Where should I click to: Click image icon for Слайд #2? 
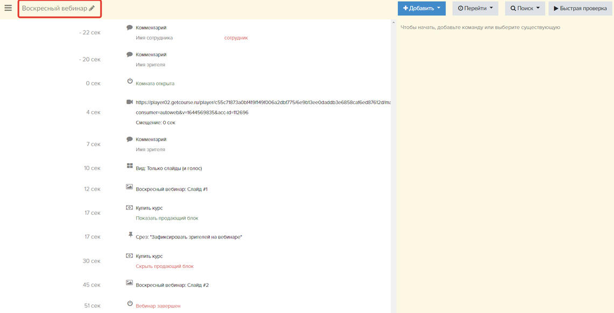(130, 282)
